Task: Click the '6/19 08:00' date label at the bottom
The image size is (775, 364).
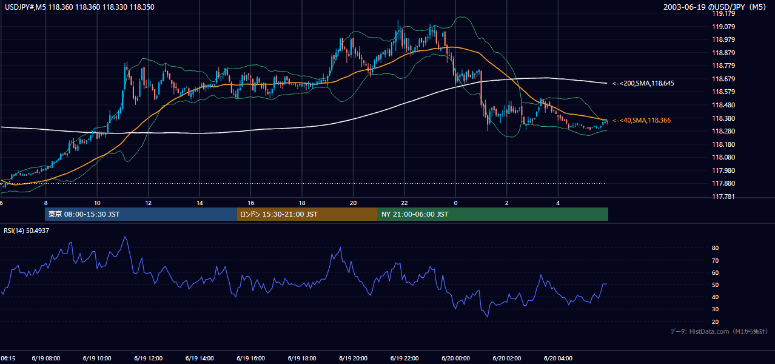Action: click(45, 359)
